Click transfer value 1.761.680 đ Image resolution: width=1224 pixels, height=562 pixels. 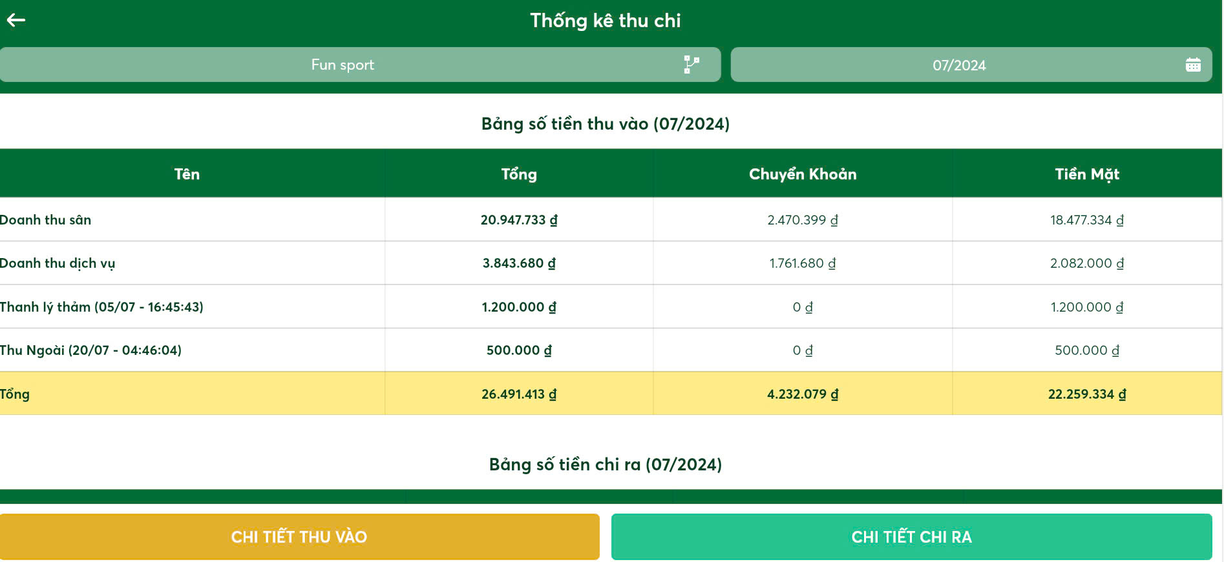point(803,263)
